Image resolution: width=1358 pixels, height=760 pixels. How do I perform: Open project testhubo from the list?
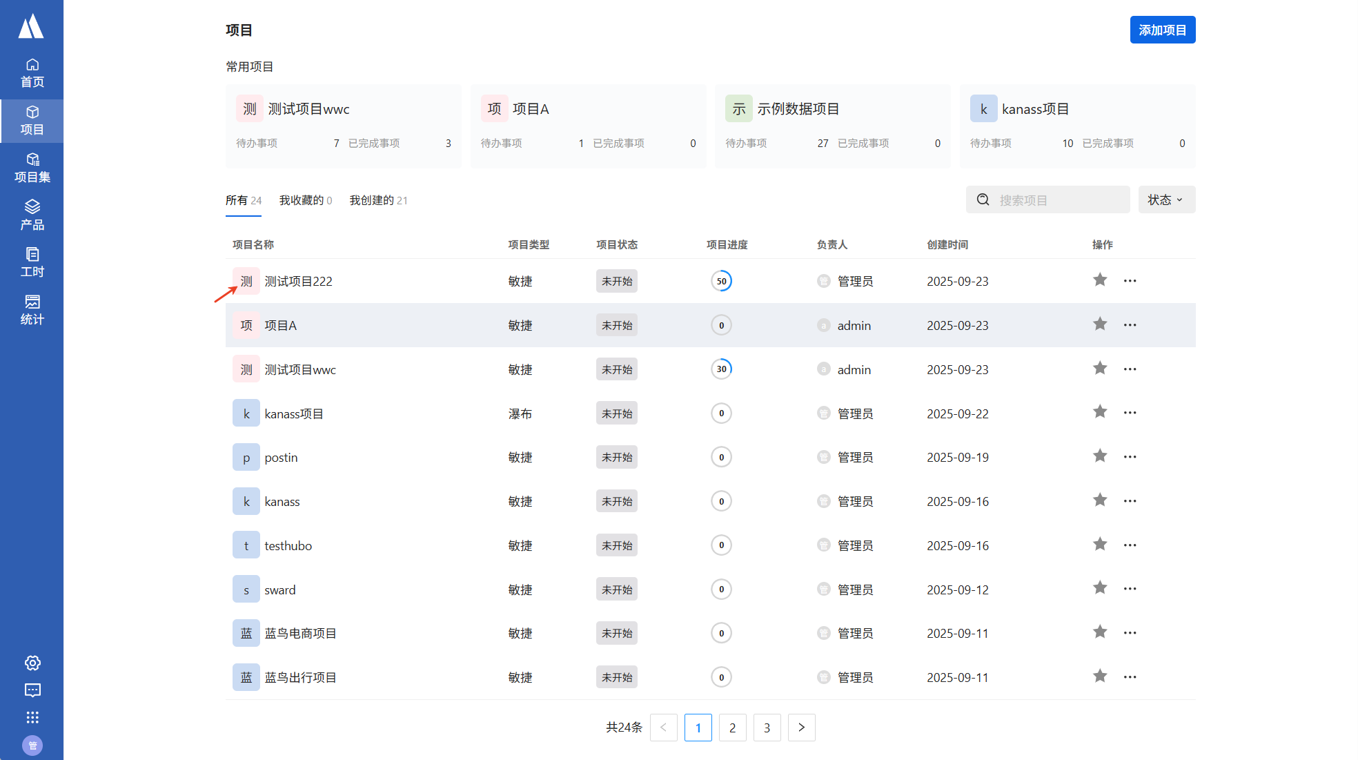[x=288, y=545]
